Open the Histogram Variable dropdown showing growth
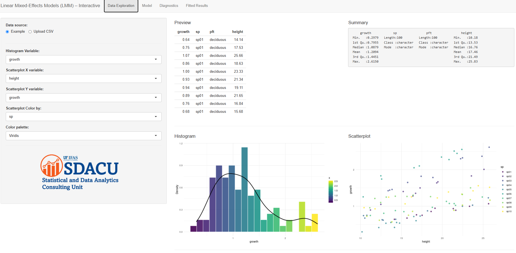 [83, 59]
